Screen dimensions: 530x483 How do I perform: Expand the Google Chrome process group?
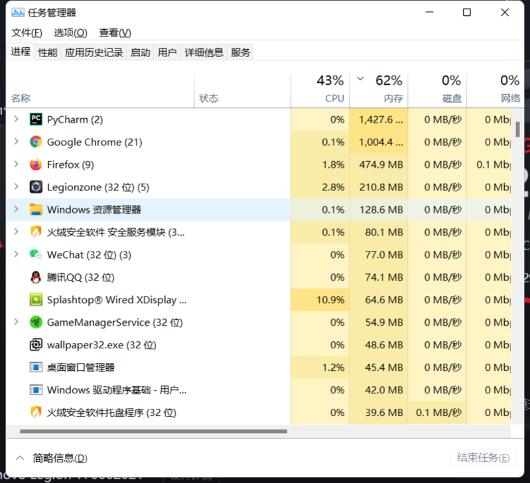(17, 142)
